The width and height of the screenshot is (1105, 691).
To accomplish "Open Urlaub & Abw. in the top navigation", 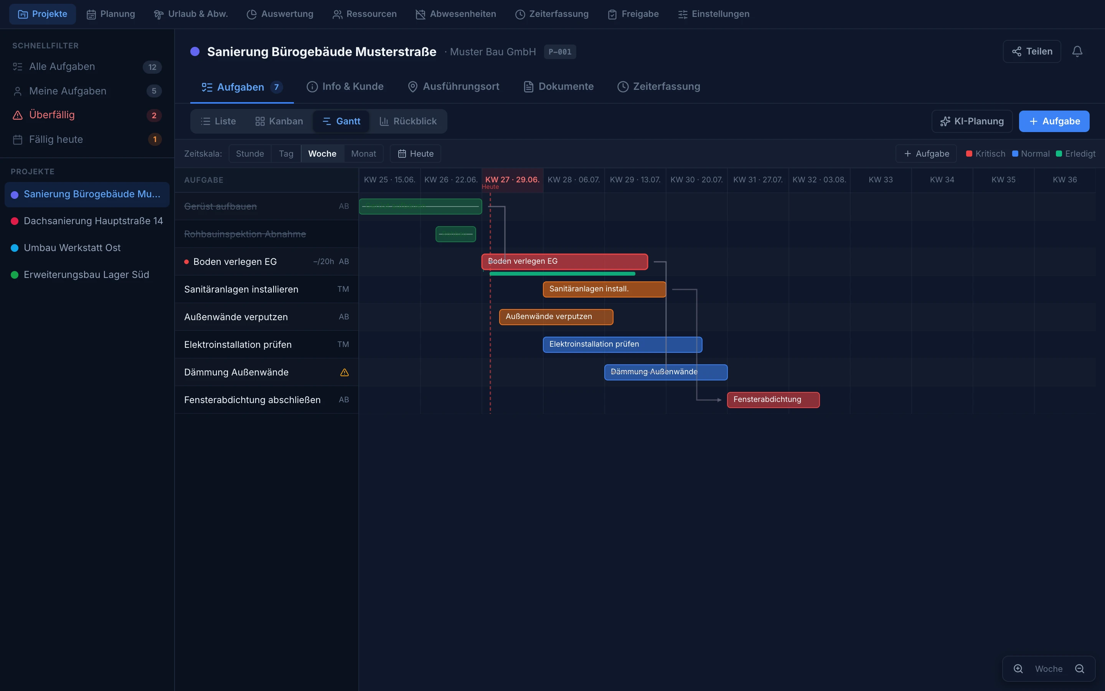I will pos(191,14).
